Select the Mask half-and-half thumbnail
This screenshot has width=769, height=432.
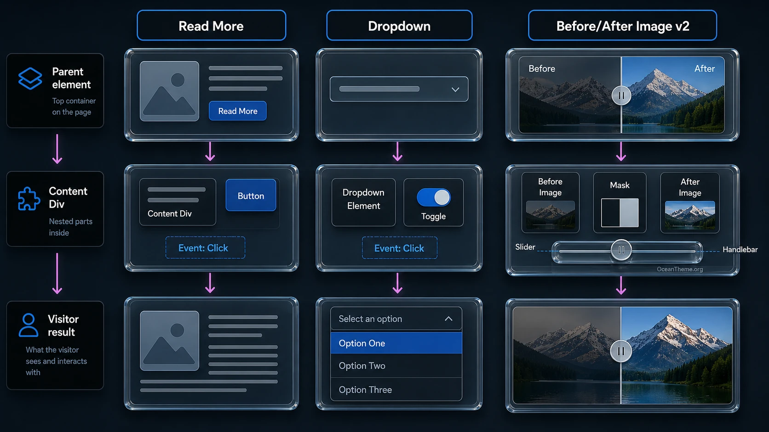click(620, 213)
